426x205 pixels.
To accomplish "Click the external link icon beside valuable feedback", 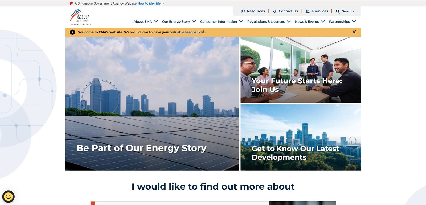I will coord(203,32).
